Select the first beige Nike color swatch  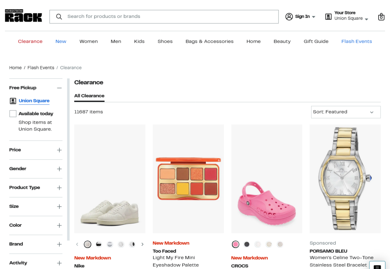(88, 244)
